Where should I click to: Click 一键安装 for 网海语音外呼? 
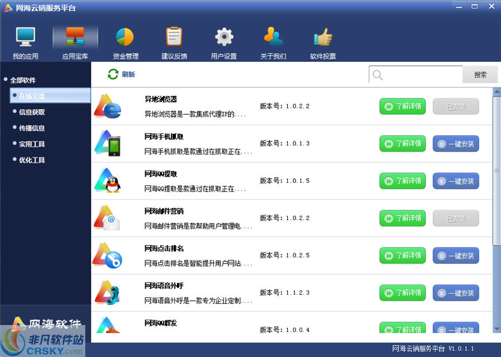coord(456,293)
